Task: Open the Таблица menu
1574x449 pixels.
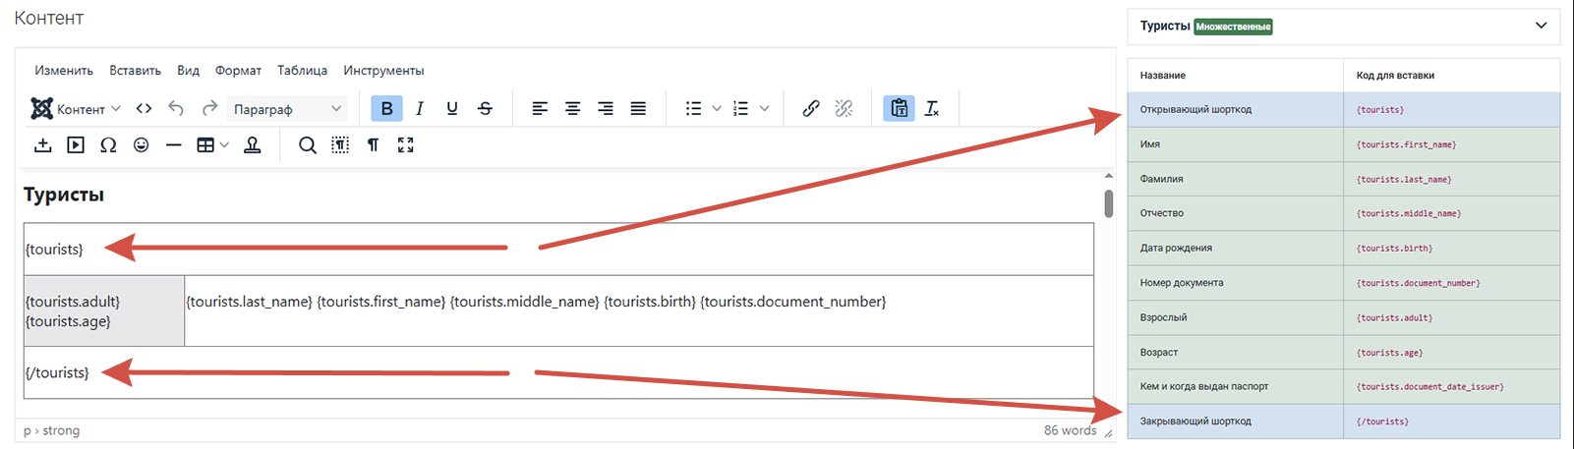Action: (x=303, y=71)
